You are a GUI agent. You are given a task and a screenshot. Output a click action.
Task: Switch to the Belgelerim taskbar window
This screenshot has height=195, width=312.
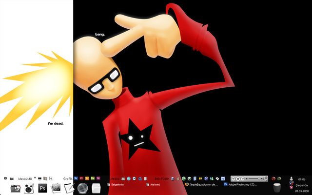click(x=116, y=185)
